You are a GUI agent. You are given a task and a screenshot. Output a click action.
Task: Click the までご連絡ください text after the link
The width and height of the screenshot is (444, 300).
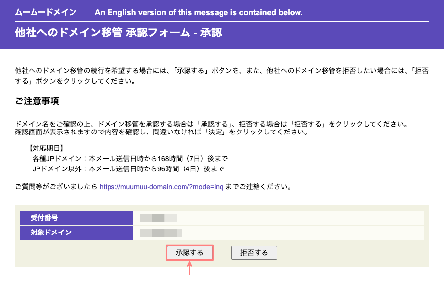click(x=258, y=187)
